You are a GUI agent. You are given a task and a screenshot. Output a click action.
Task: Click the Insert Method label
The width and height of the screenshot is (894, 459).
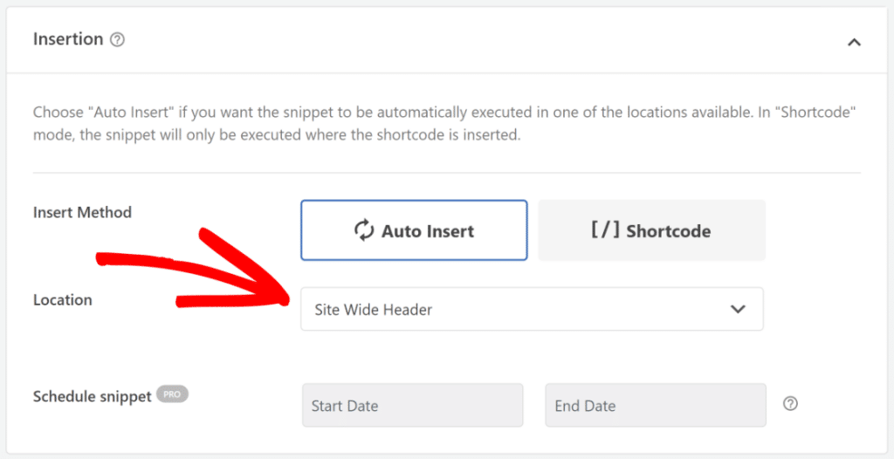pyautogui.click(x=82, y=212)
